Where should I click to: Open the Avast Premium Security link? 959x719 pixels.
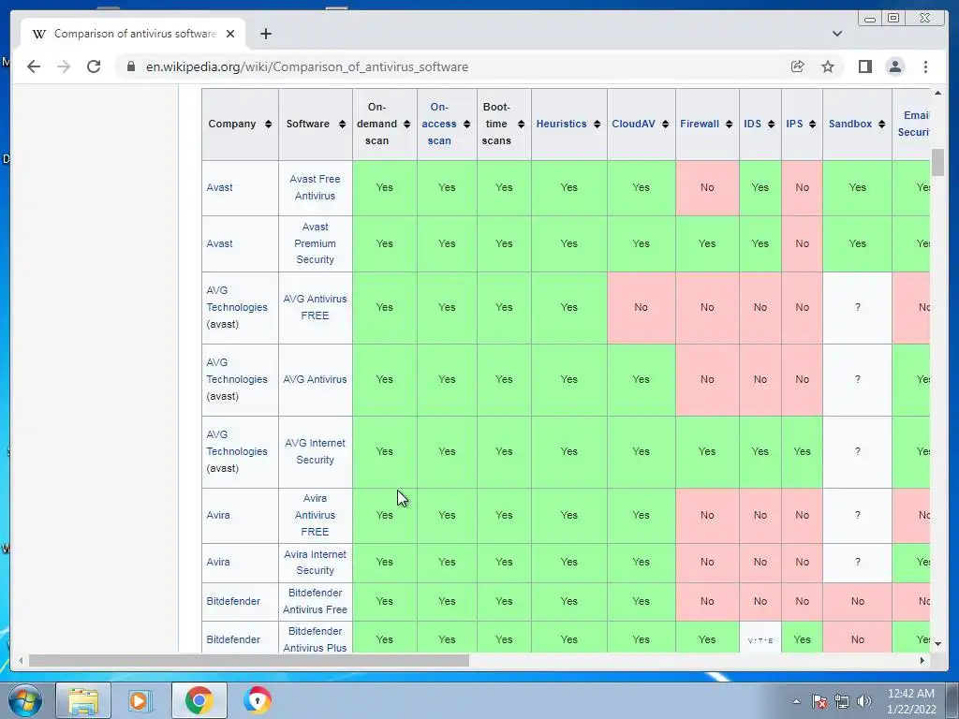pos(315,242)
